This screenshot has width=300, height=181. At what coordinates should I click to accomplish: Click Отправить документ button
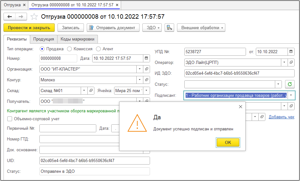[113, 28]
